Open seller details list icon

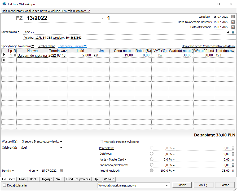(233, 32)
